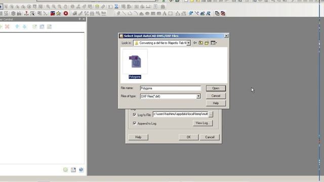
Task: Click the red crossed squares toolbar icon
Action: coord(223,14)
